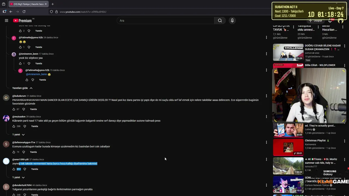This screenshot has height=196, width=349.
Task: Open options menu for @buludurum comment
Action: point(266,96)
